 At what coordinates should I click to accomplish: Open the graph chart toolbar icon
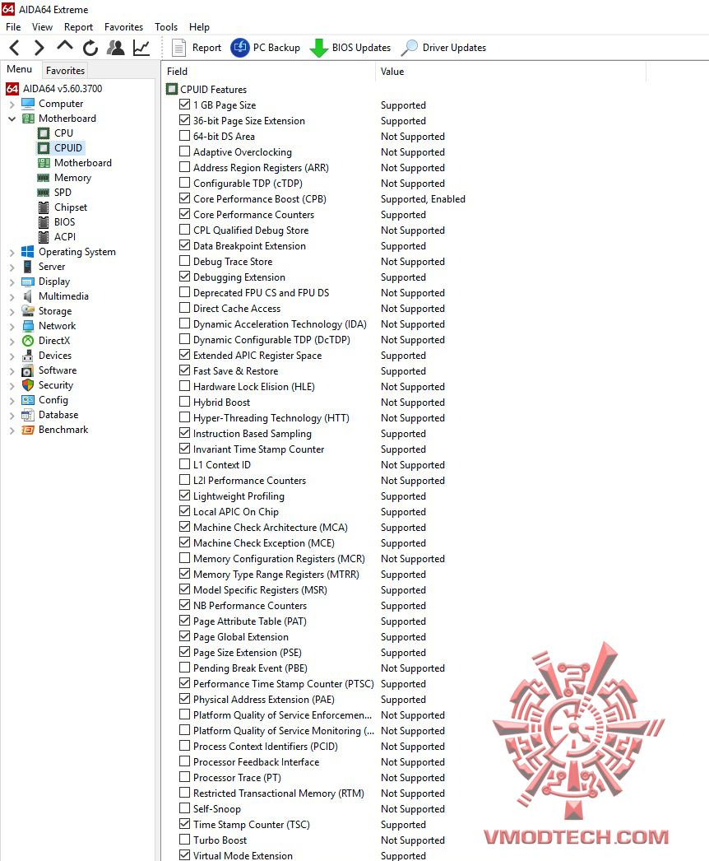pos(141,48)
